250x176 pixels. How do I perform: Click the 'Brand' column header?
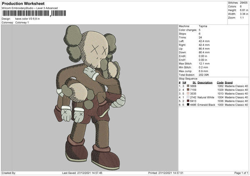[229, 83]
